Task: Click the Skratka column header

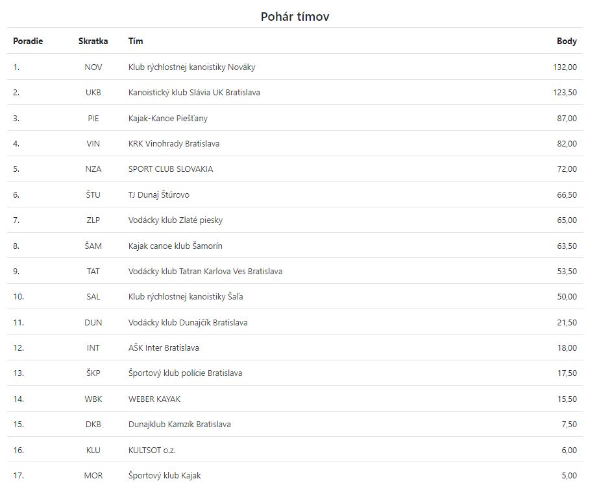Action: pyautogui.click(x=93, y=41)
